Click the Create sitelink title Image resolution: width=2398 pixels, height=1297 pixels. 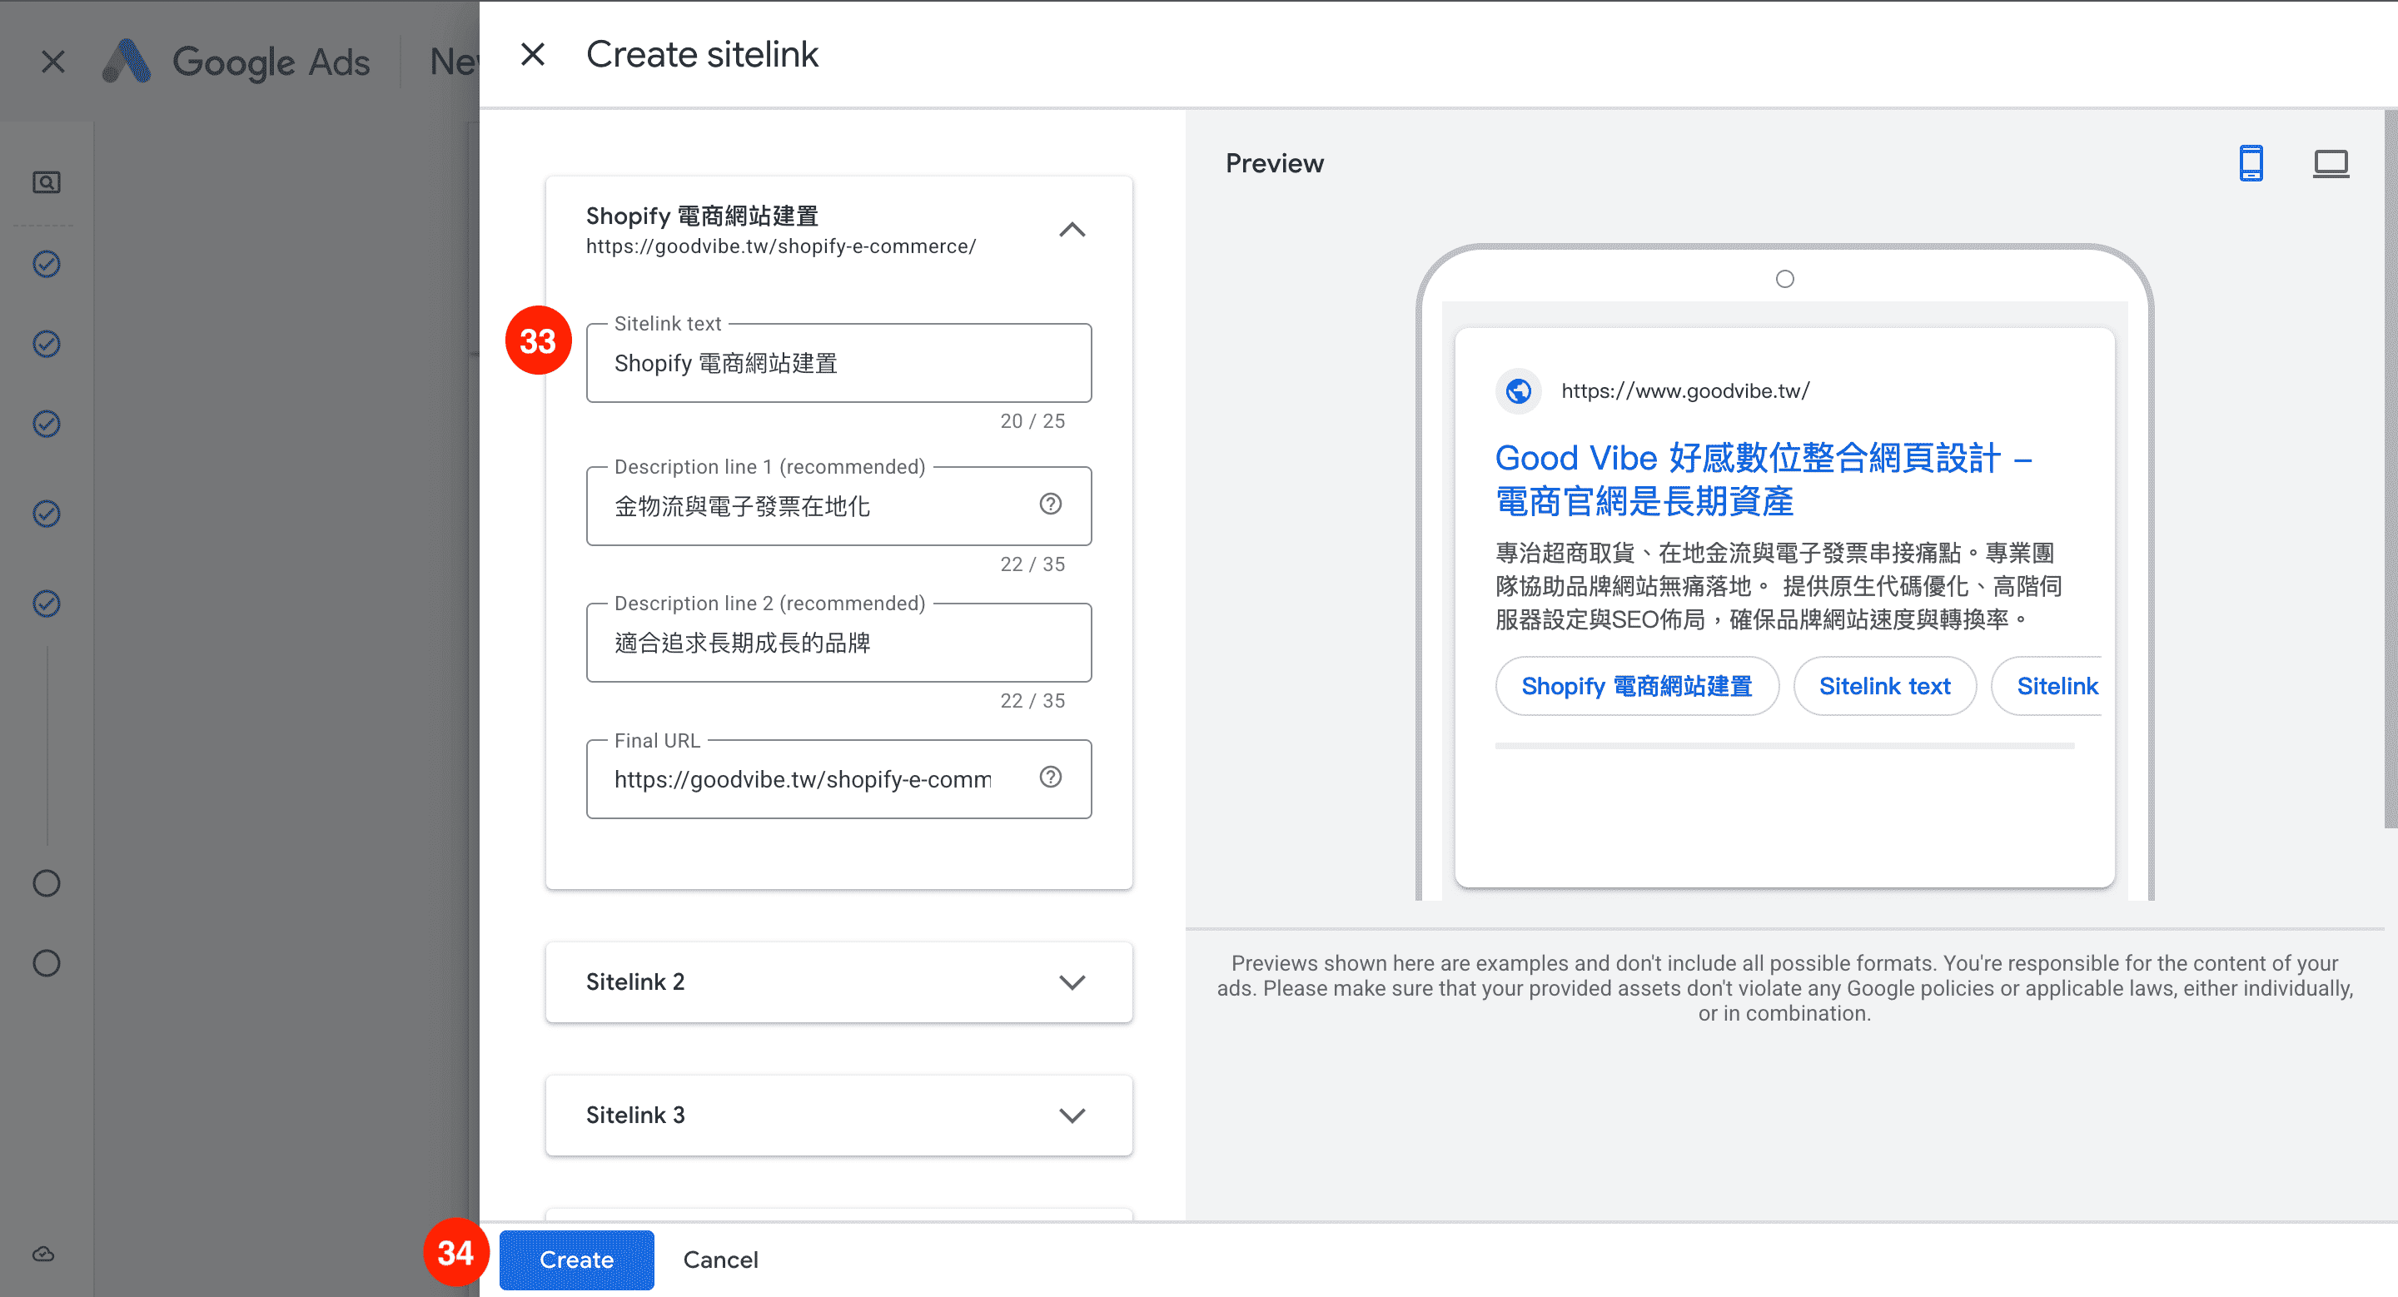pyautogui.click(x=702, y=55)
